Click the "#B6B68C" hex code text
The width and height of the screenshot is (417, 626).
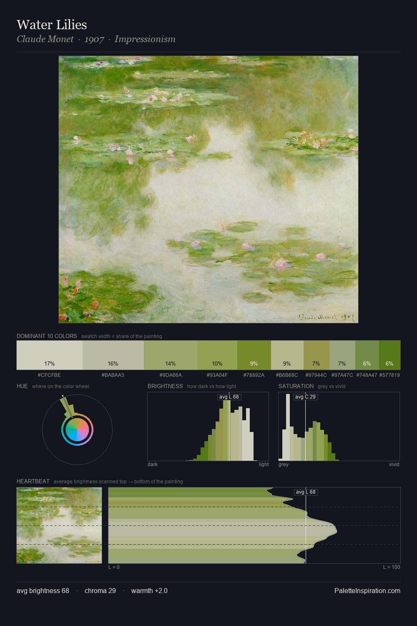(x=287, y=375)
